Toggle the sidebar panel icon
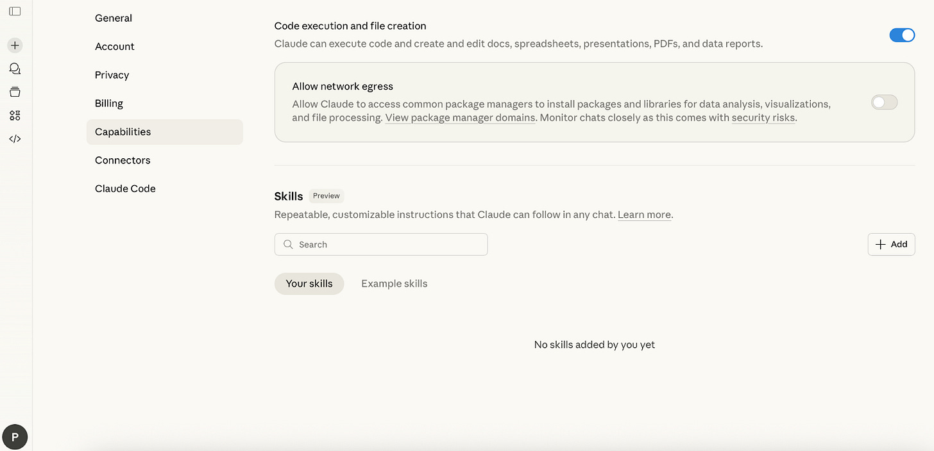The image size is (934, 451). pos(15,12)
